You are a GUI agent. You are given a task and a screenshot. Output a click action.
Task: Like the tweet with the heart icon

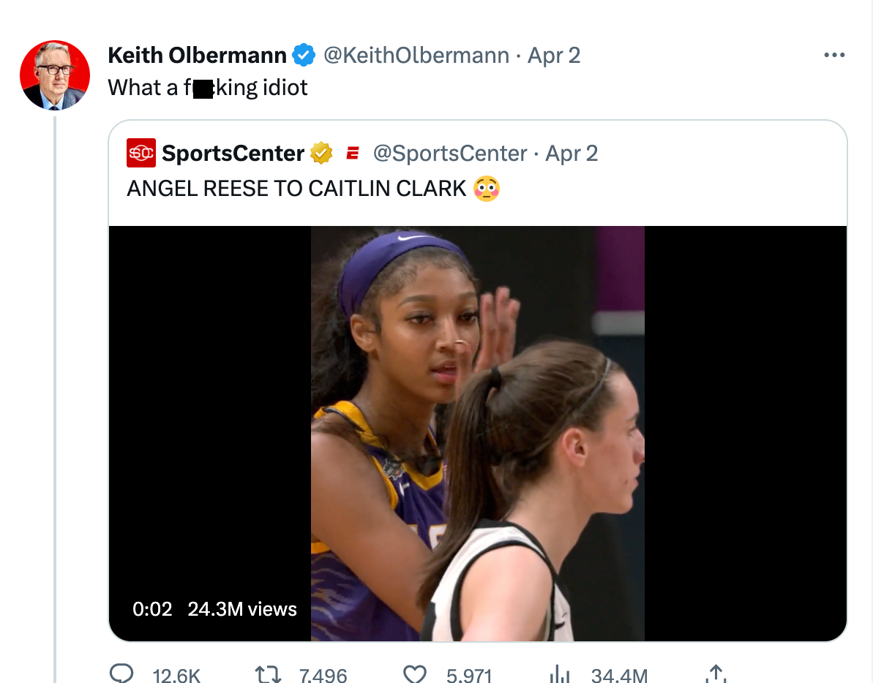coord(415,674)
